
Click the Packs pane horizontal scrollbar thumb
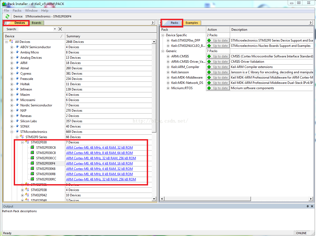coord(208,199)
